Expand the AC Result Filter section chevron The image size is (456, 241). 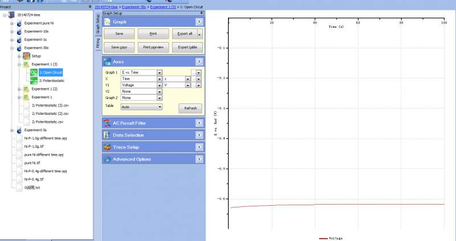tap(199, 123)
